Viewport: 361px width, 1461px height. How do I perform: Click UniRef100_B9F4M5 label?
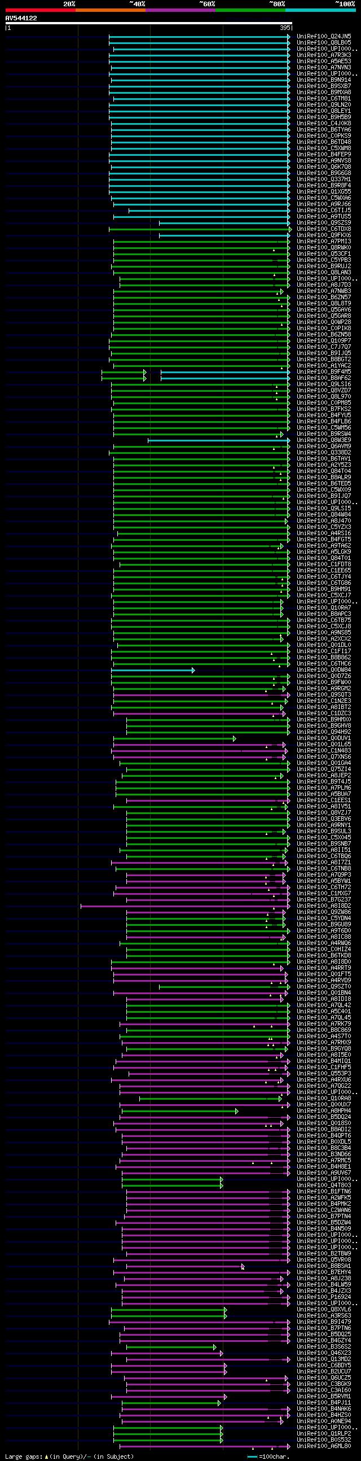tap(324, 372)
